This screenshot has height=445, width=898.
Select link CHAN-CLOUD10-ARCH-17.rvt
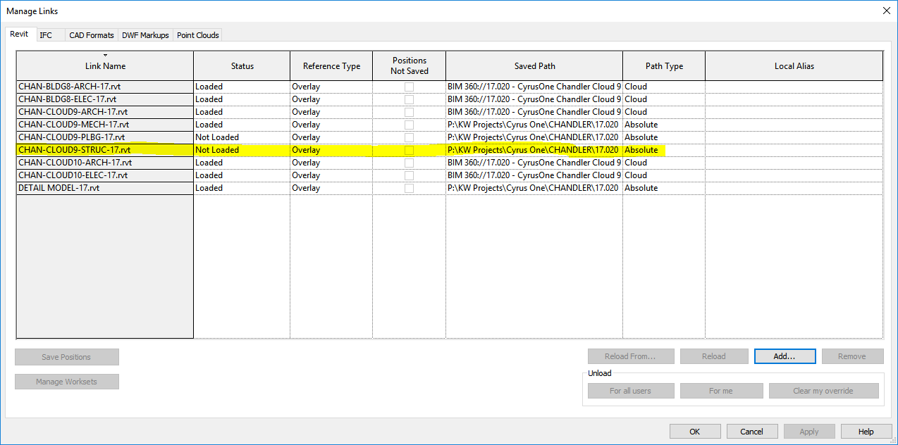pos(105,163)
